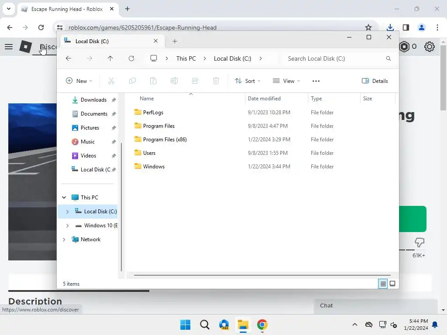Open Downloads in quick access
Viewport: 447px width, 335px height.
(x=93, y=100)
